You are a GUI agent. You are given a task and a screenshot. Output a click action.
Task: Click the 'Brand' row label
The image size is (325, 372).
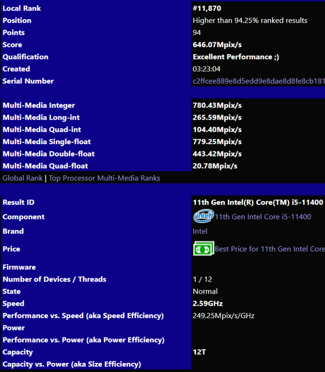(13, 231)
